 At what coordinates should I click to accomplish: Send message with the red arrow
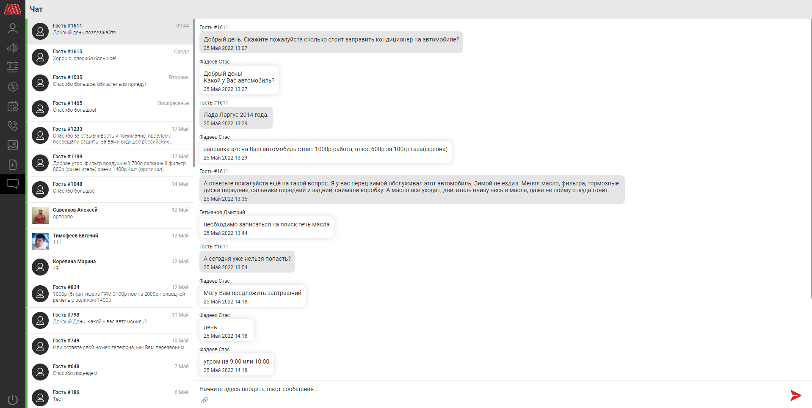coord(796,395)
